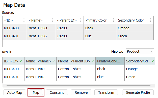Select the <ID> source column header
This screenshot has width=158, height=98.
pos(15,20)
